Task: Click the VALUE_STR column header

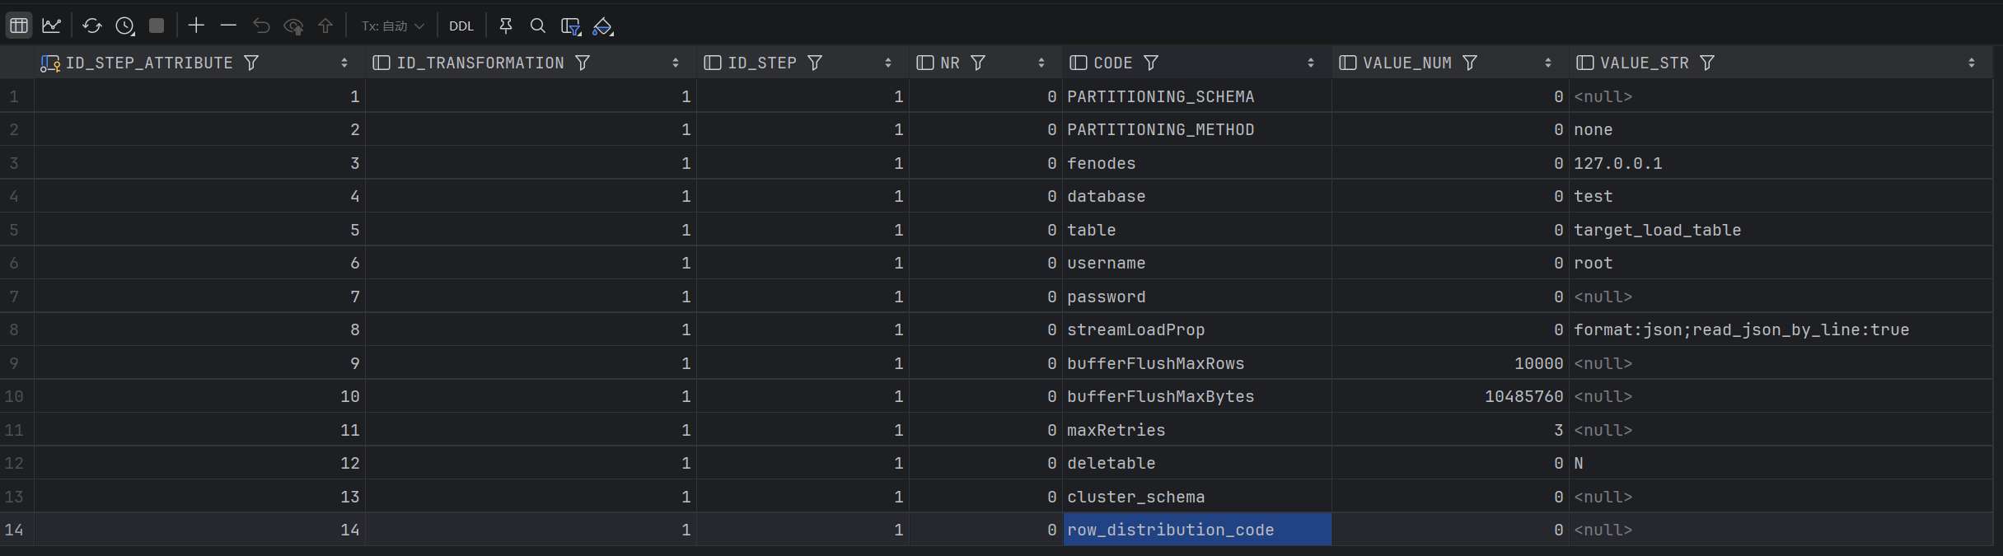Action: click(1644, 63)
